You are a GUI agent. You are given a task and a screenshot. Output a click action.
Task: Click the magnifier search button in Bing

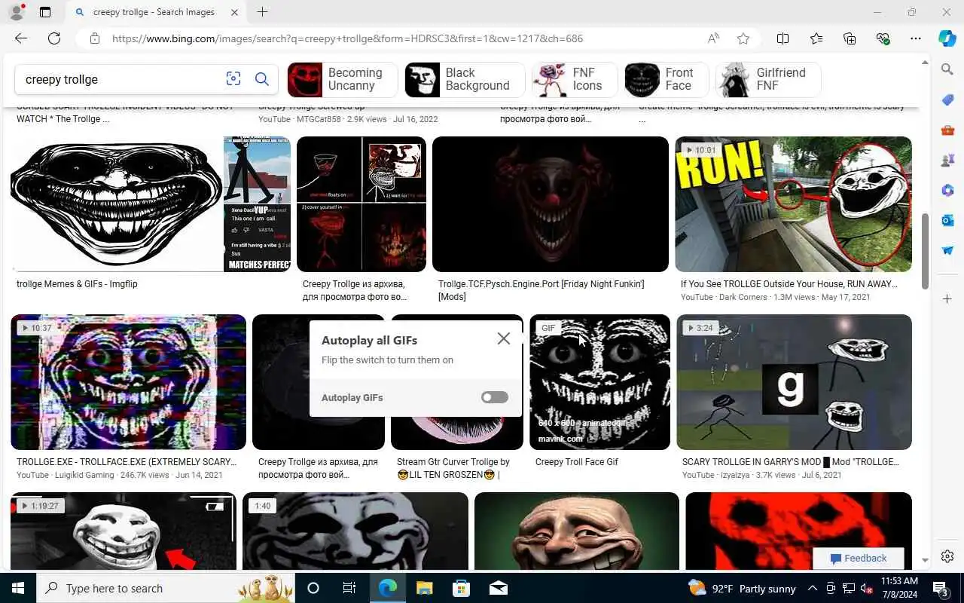[262, 79]
